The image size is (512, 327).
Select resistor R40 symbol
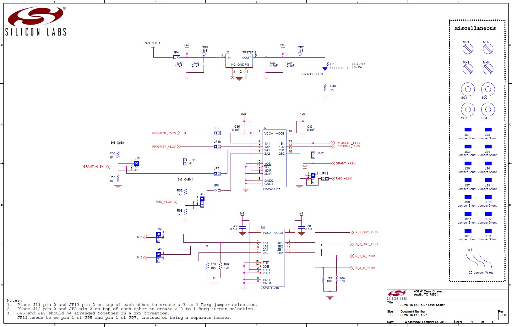coord(325,88)
